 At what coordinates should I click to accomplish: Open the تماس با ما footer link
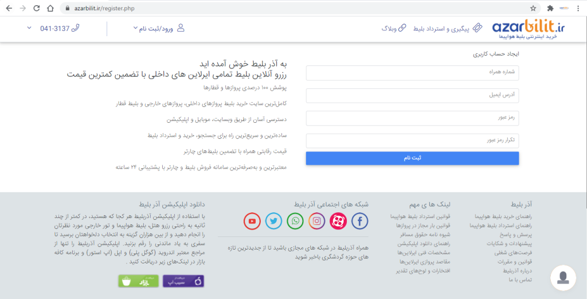pyautogui.click(x=521, y=279)
